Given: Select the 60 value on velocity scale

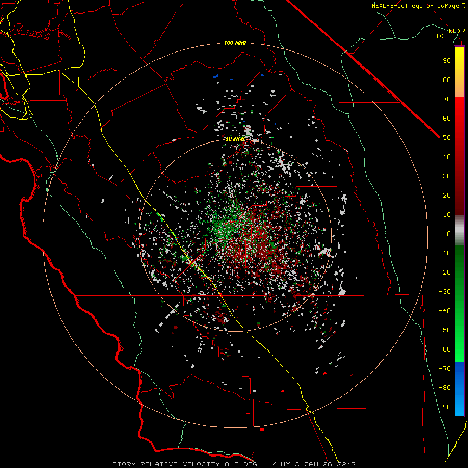Looking at the screenshot, I should [x=447, y=118].
